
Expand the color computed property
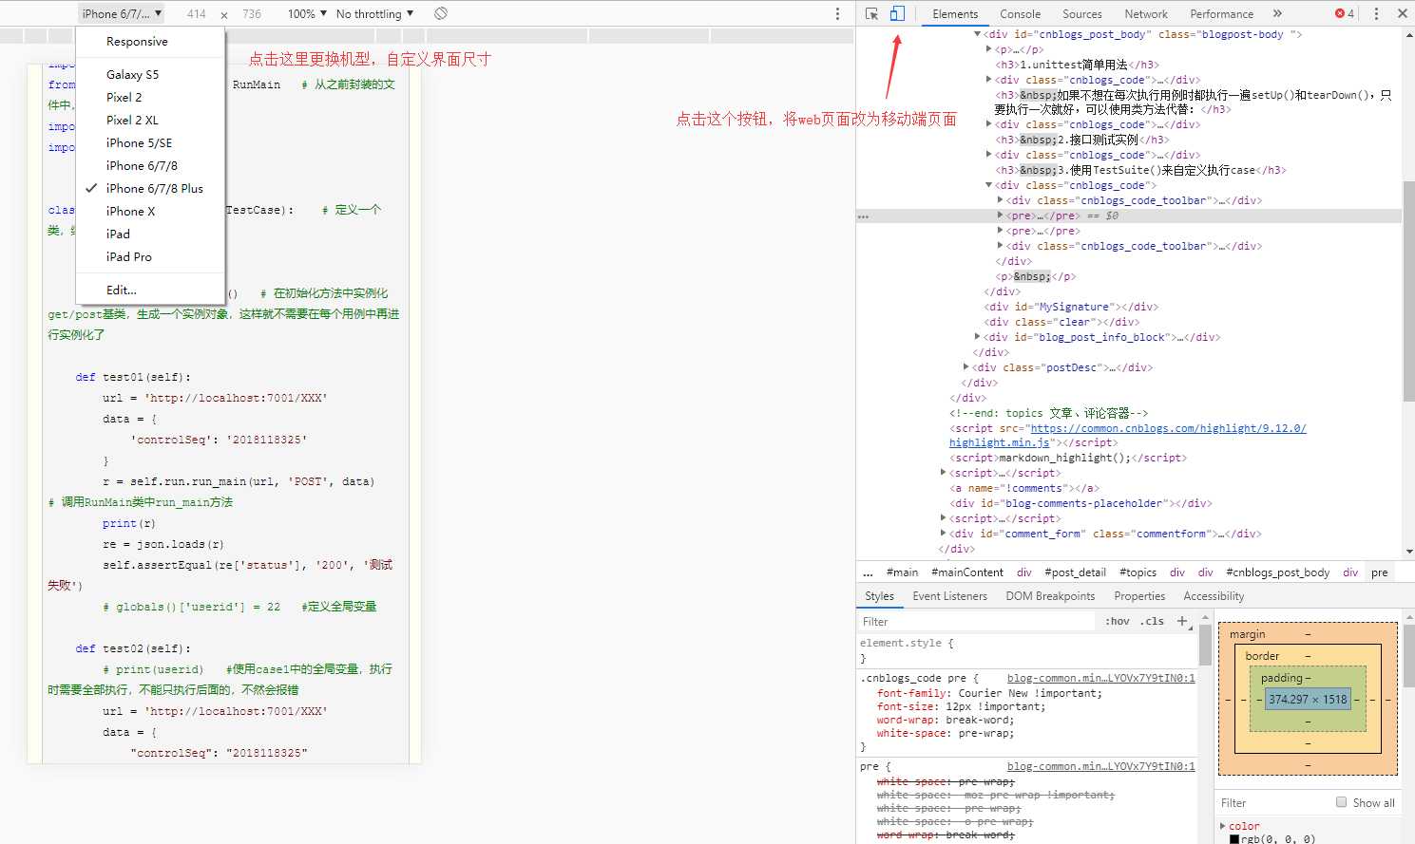[x=1223, y=826]
